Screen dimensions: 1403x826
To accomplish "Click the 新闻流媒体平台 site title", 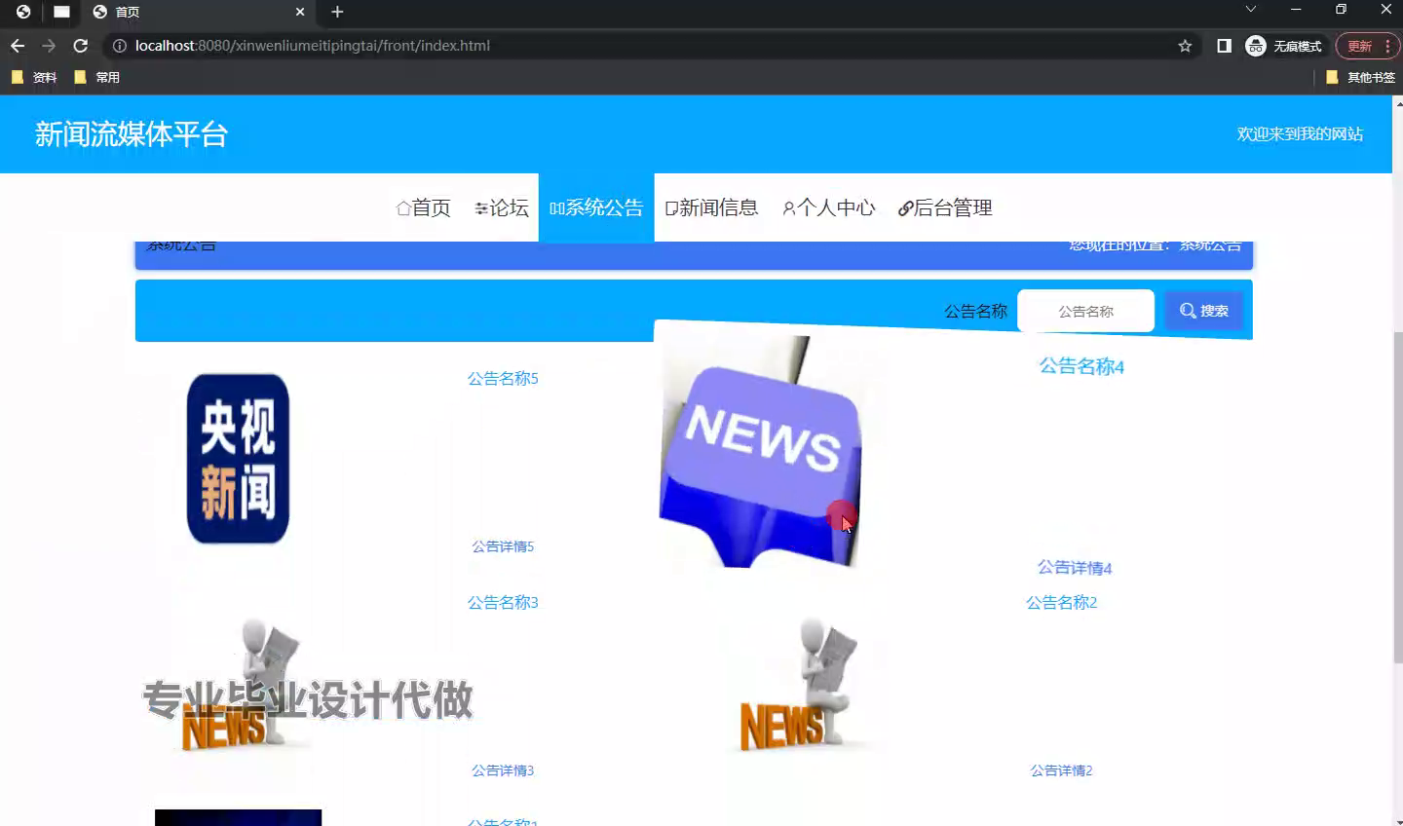I will (x=132, y=134).
